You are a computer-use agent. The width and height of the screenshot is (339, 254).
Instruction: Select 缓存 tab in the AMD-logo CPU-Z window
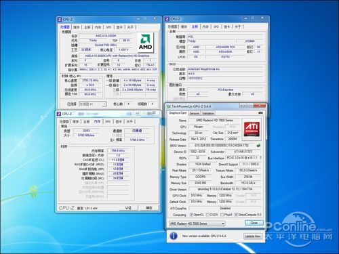pos(77,27)
